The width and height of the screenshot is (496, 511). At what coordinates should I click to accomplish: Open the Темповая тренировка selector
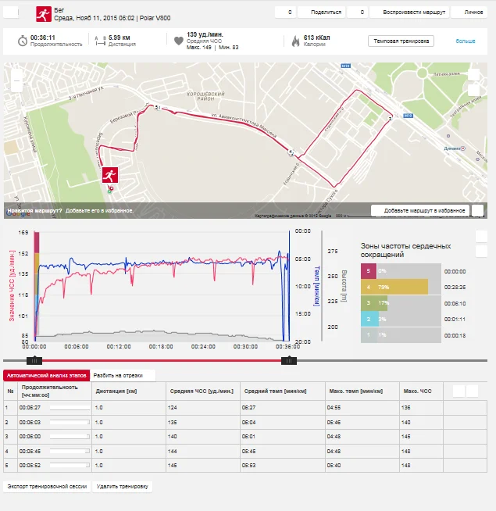pyautogui.click(x=401, y=41)
